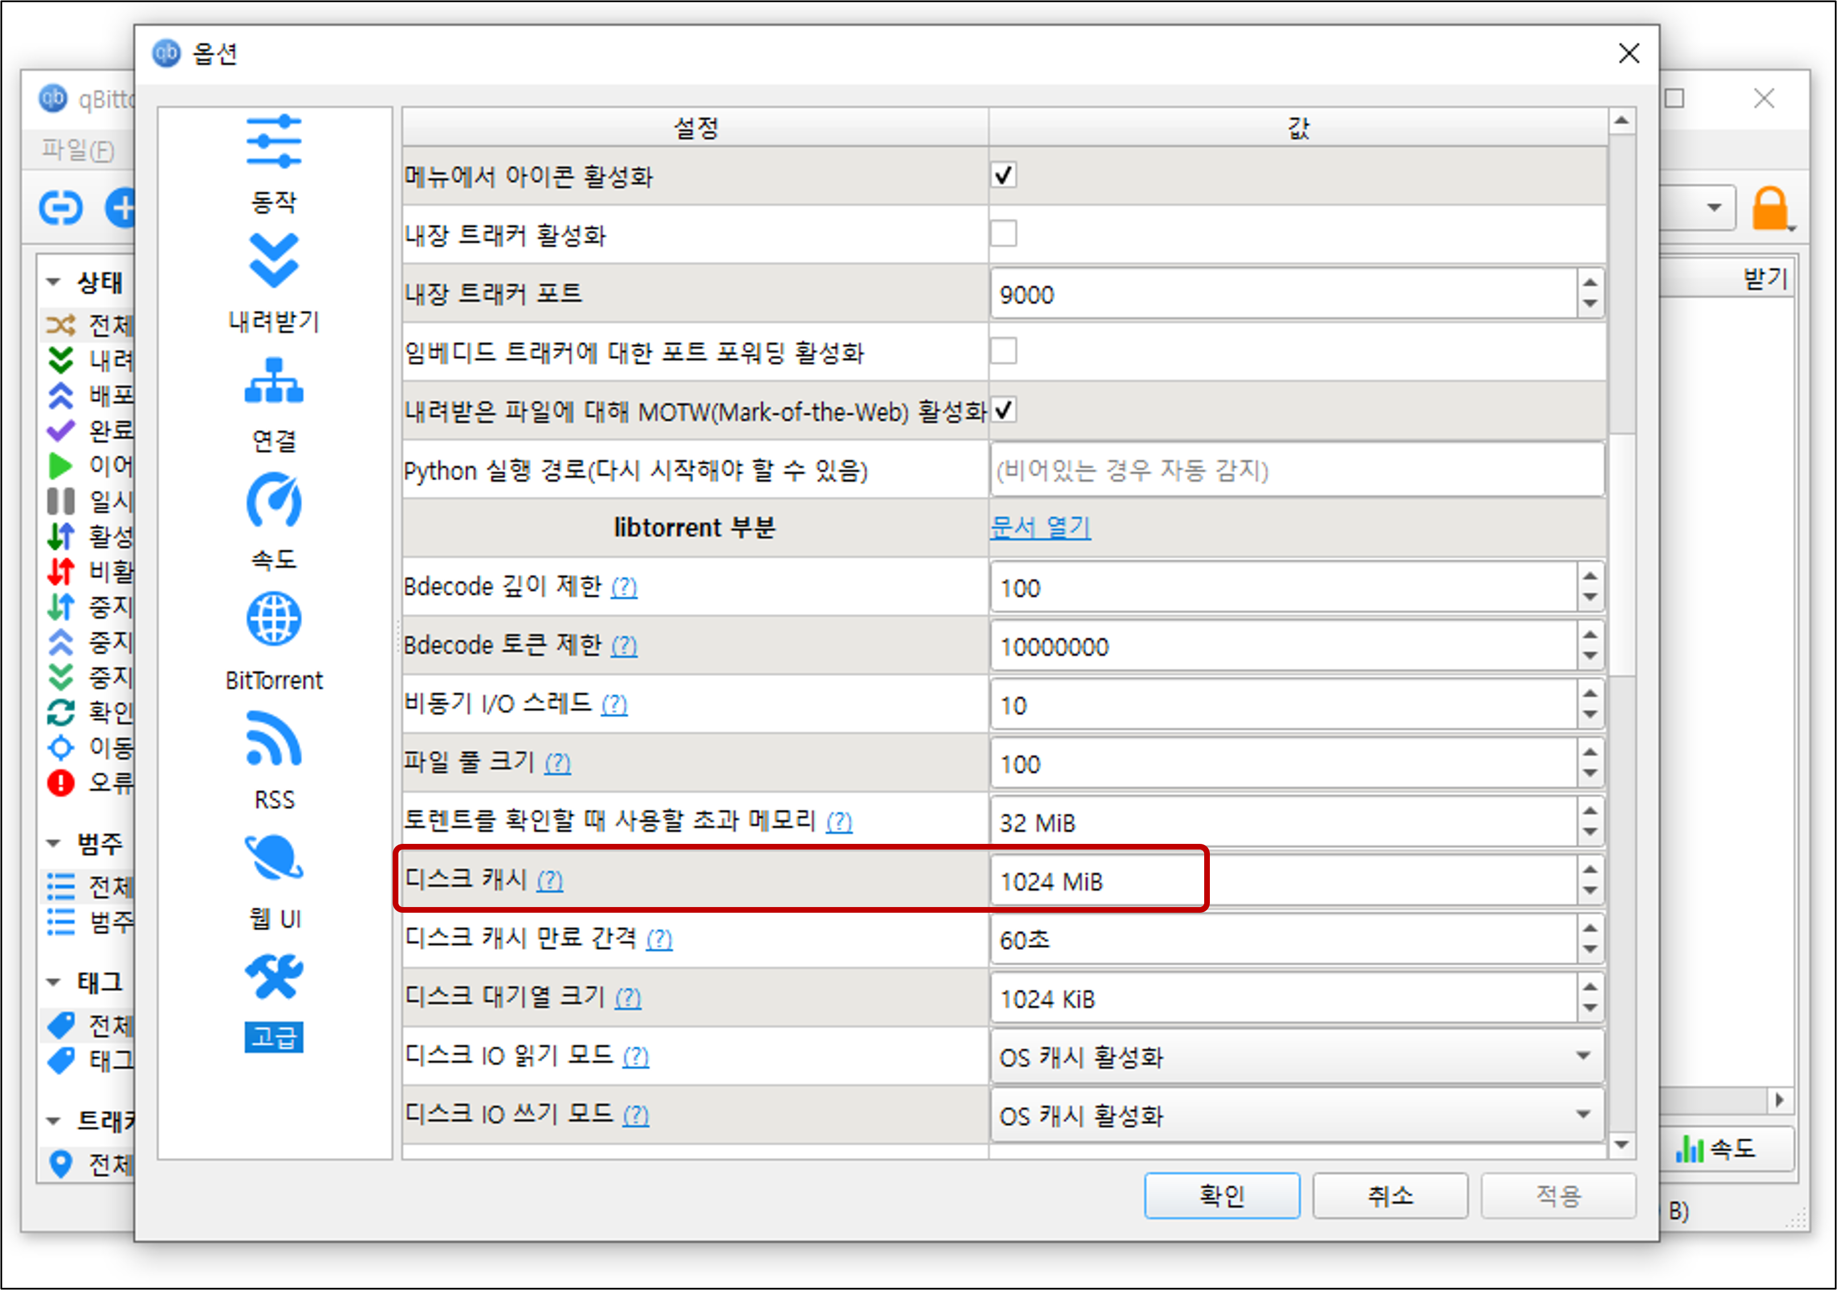Select the 웹 UI settings icon
1837x1290 pixels.
click(274, 858)
